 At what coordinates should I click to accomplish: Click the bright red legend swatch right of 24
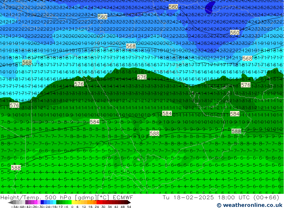tap(98, 202)
